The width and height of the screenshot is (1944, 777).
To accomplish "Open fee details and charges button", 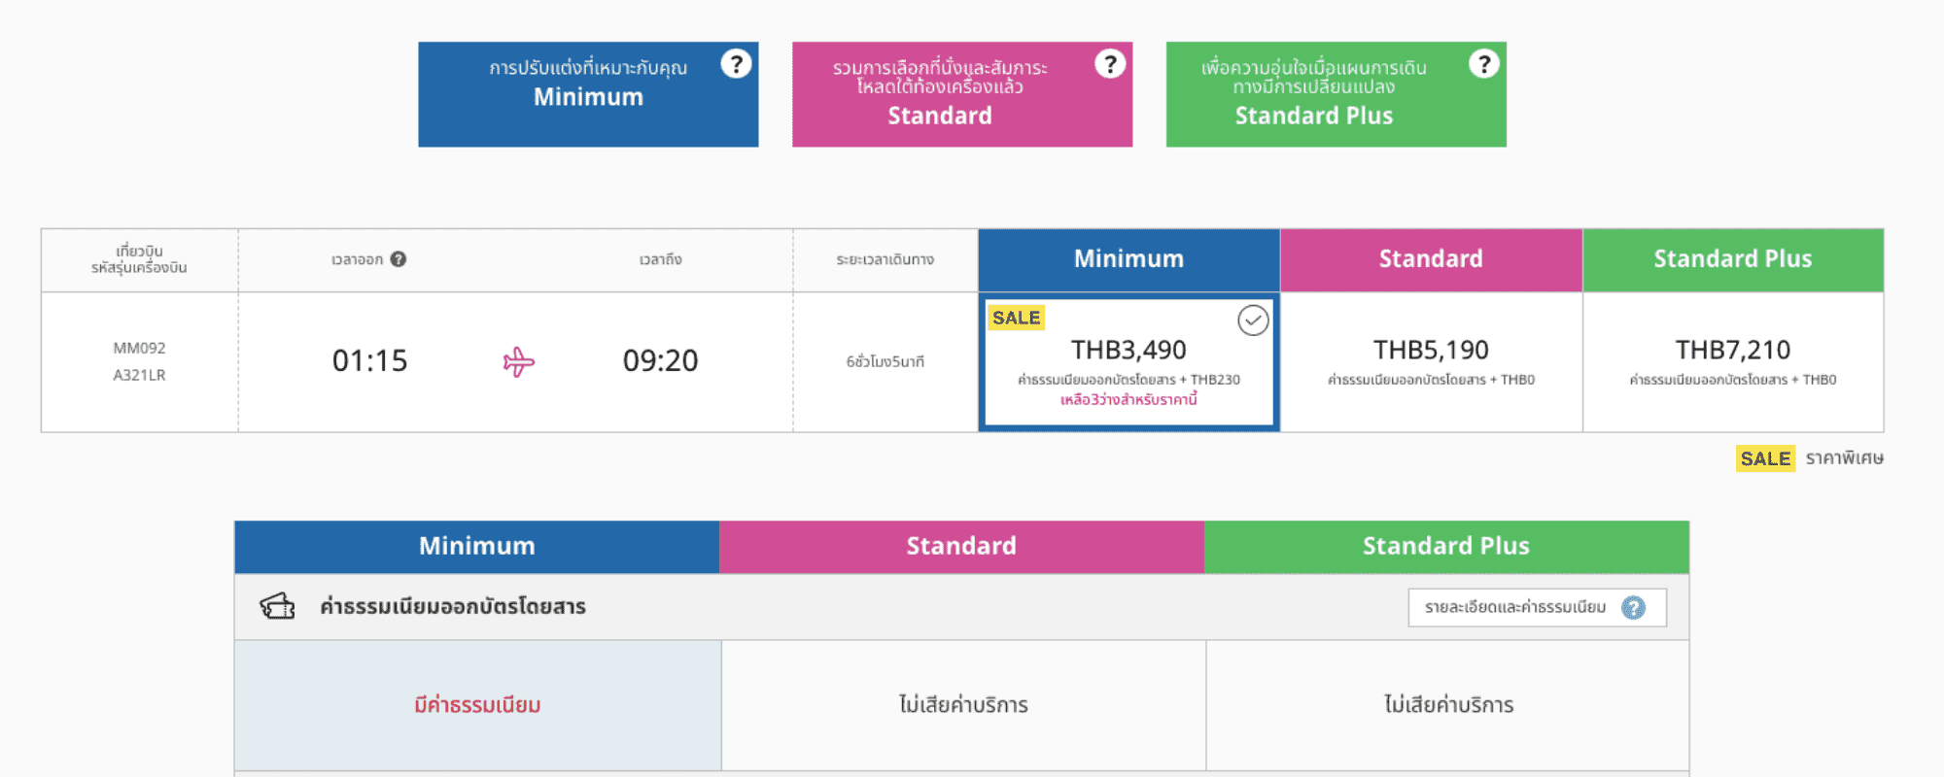I will coord(1536,608).
